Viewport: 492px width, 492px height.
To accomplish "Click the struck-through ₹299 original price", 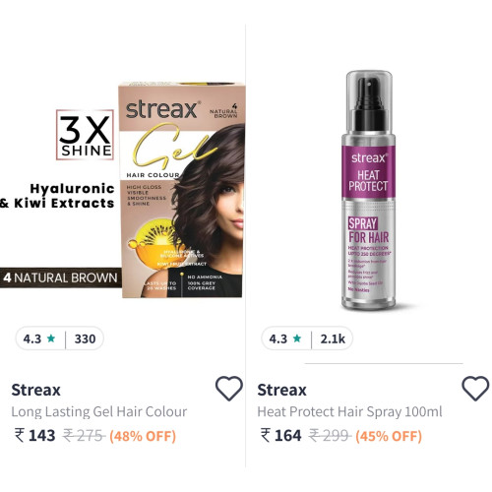I will pyautogui.click(x=330, y=436).
